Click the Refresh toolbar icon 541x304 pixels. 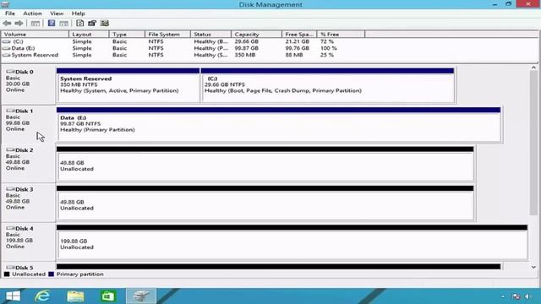point(80,23)
